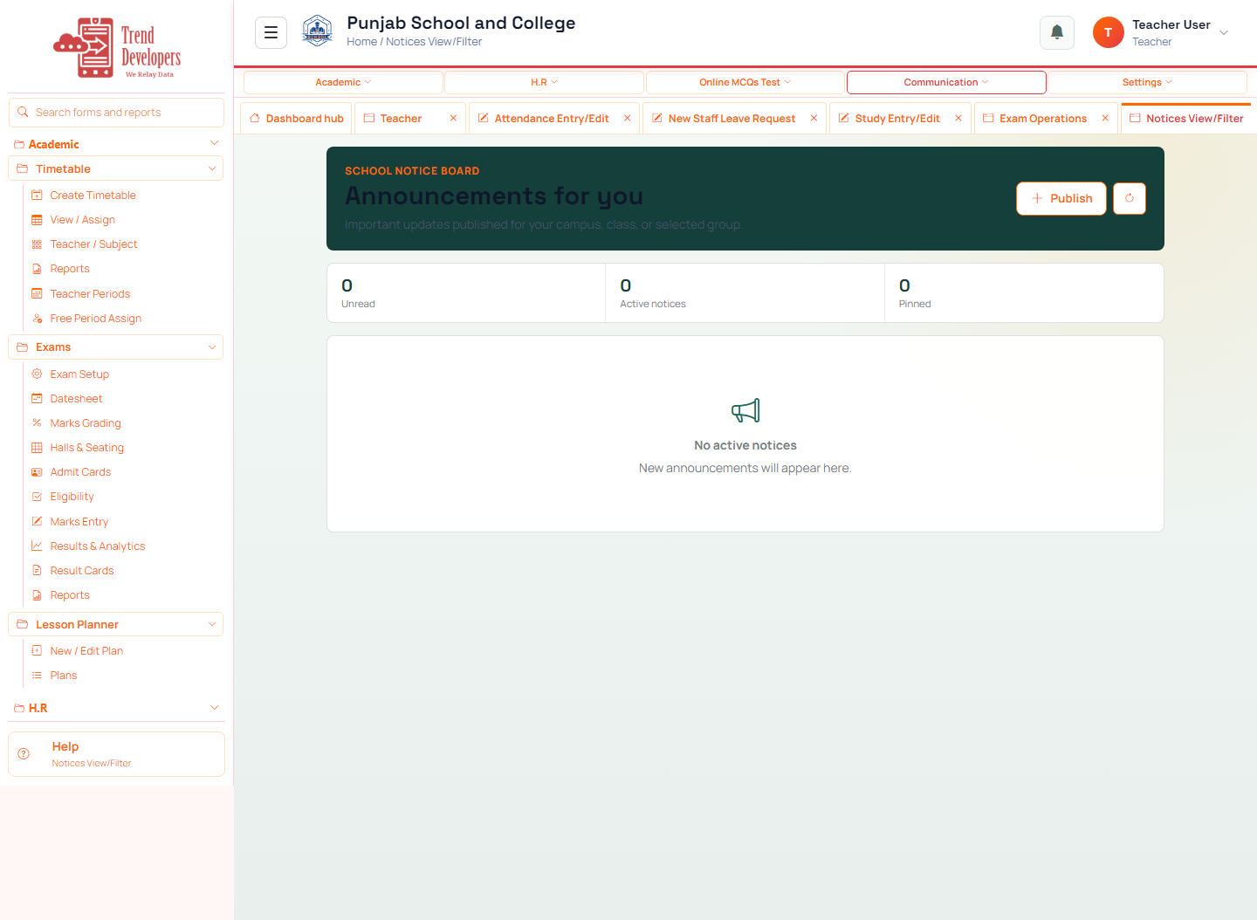Open the Help panel card
The height and width of the screenshot is (920, 1257).
coord(116,754)
